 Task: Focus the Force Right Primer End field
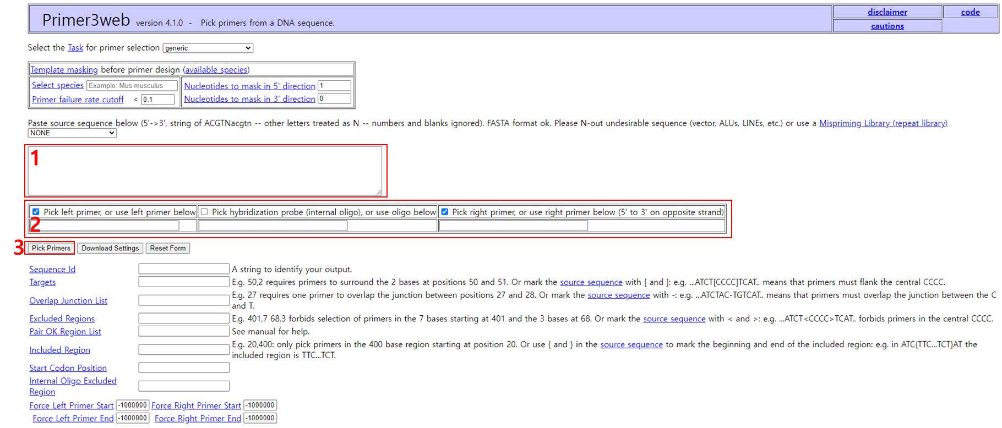(260, 418)
